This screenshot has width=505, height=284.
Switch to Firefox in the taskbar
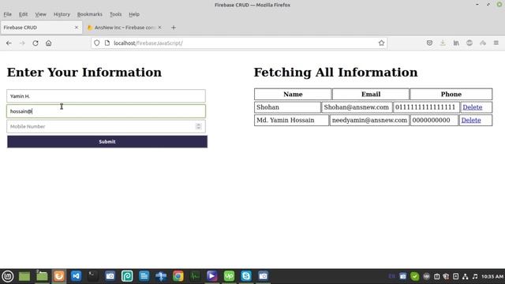[59, 276]
